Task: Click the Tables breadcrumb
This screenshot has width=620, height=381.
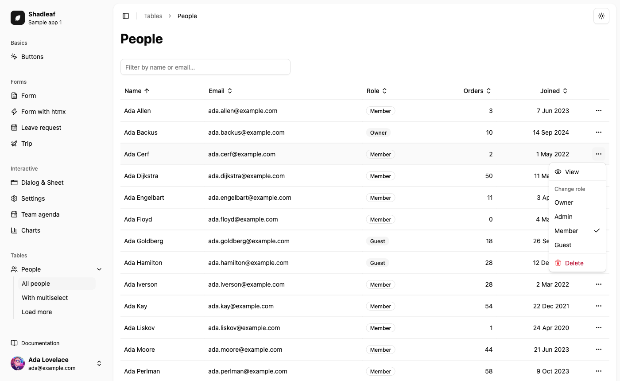Action: (153, 16)
